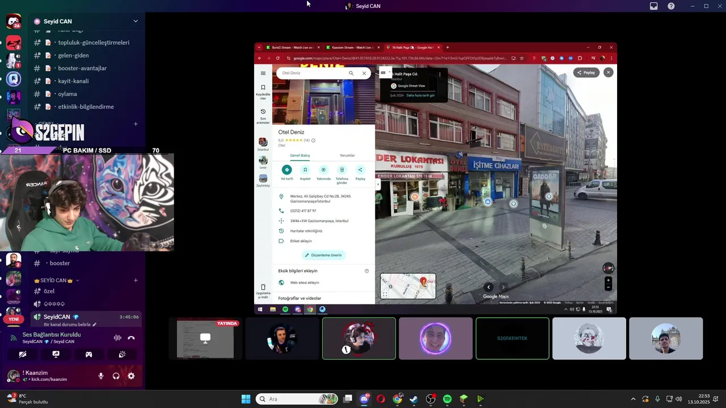Select the clown-face avatar participant tile
Screen dimensions: 726x408
coord(589,338)
